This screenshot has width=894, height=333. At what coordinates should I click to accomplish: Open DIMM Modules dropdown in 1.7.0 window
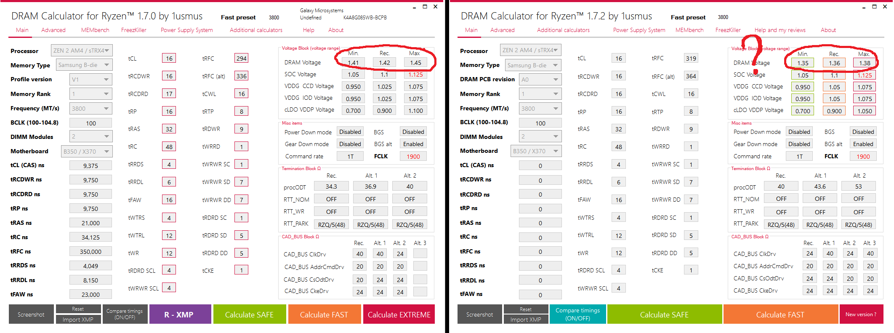91,136
